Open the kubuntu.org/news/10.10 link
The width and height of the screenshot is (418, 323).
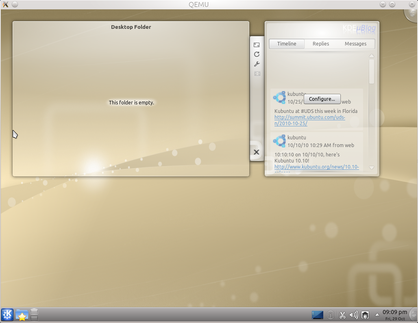coord(317,167)
